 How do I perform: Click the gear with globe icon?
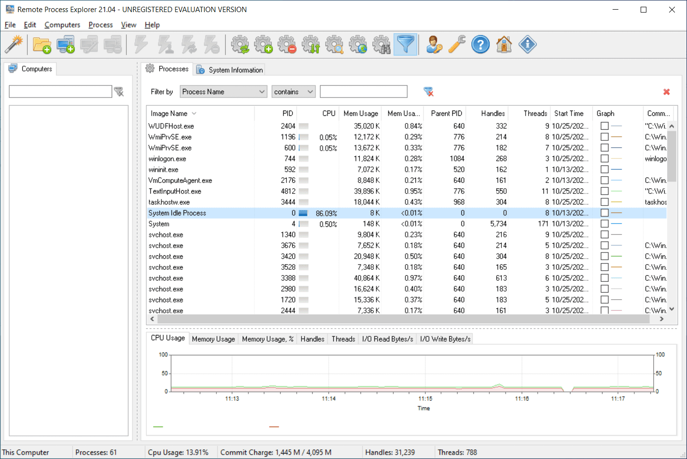(x=358, y=44)
